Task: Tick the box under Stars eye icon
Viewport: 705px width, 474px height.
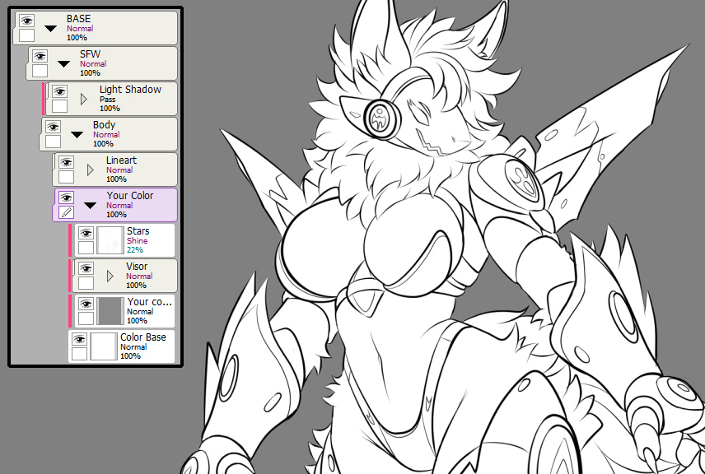Action: [x=86, y=248]
